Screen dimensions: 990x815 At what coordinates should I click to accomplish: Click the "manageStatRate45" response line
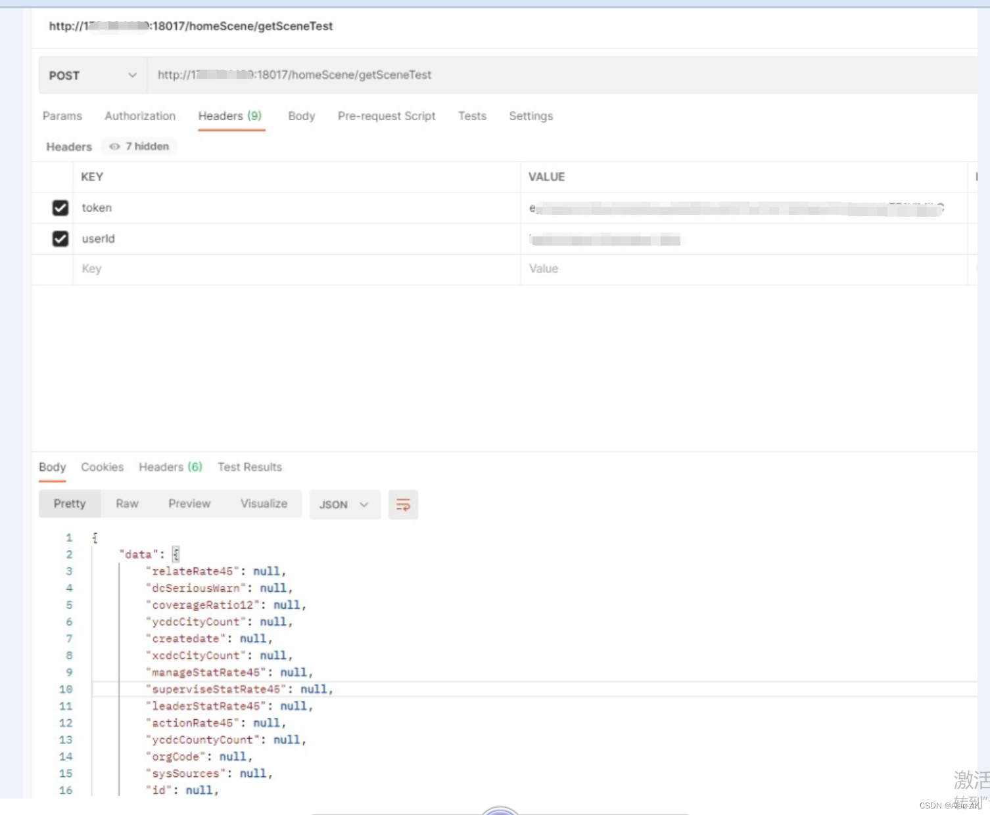point(229,672)
